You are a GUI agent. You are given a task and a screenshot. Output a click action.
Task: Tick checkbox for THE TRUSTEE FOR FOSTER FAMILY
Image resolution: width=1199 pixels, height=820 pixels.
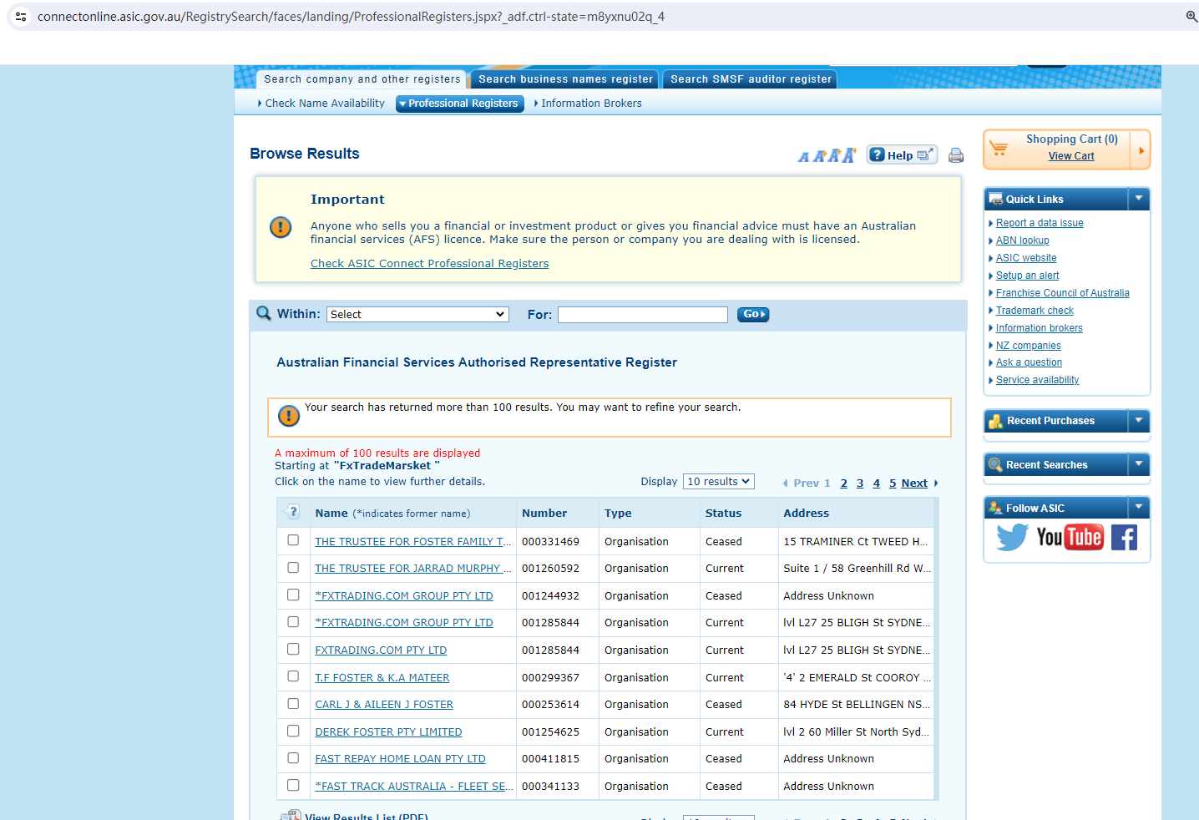point(293,540)
